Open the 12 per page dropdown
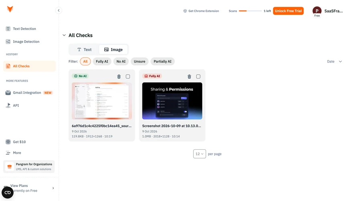355x201 pixels. 199,154
